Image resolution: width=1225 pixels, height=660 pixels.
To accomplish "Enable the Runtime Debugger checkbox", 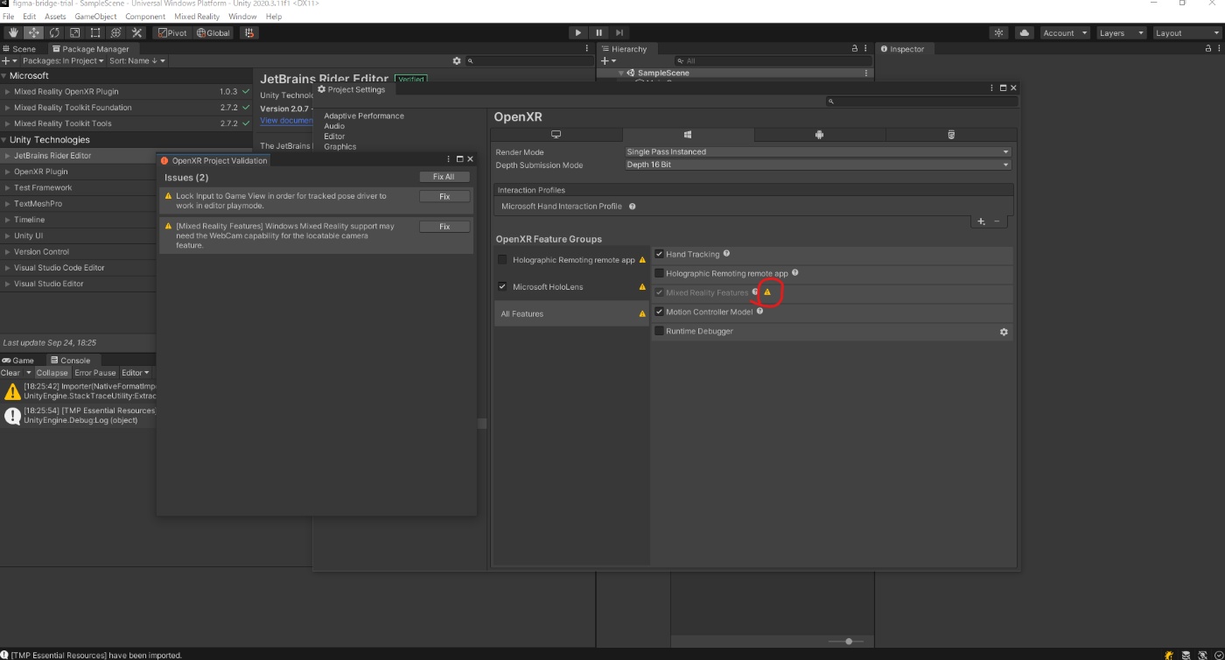I will click(x=660, y=331).
